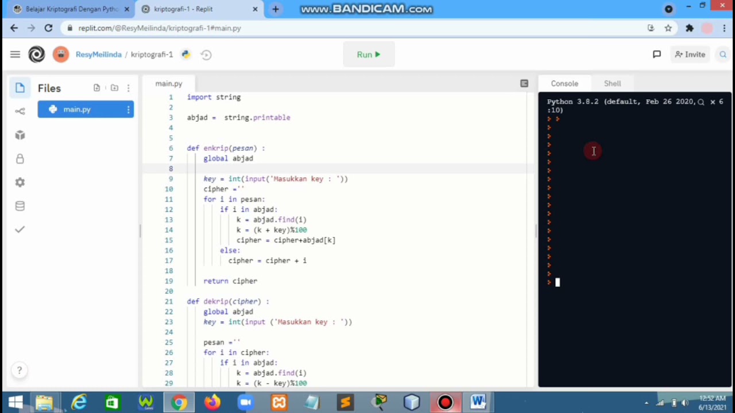The image size is (735, 413).
Task: Open Zoom from taskbar
Action: [245, 403]
